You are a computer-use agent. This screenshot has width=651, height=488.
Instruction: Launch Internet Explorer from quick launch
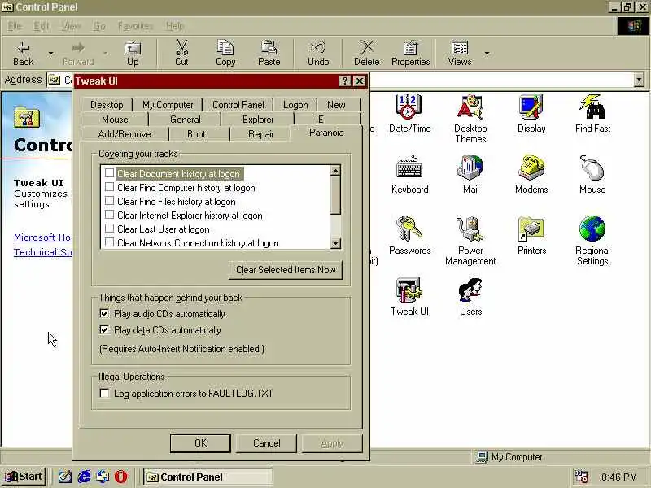click(x=84, y=477)
